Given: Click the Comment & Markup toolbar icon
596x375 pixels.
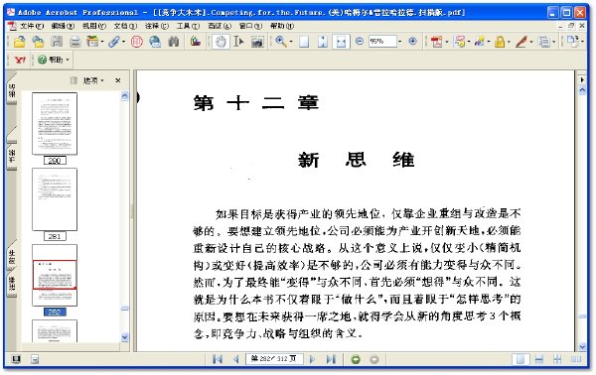Looking at the screenshot, I should tap(460, 42).
